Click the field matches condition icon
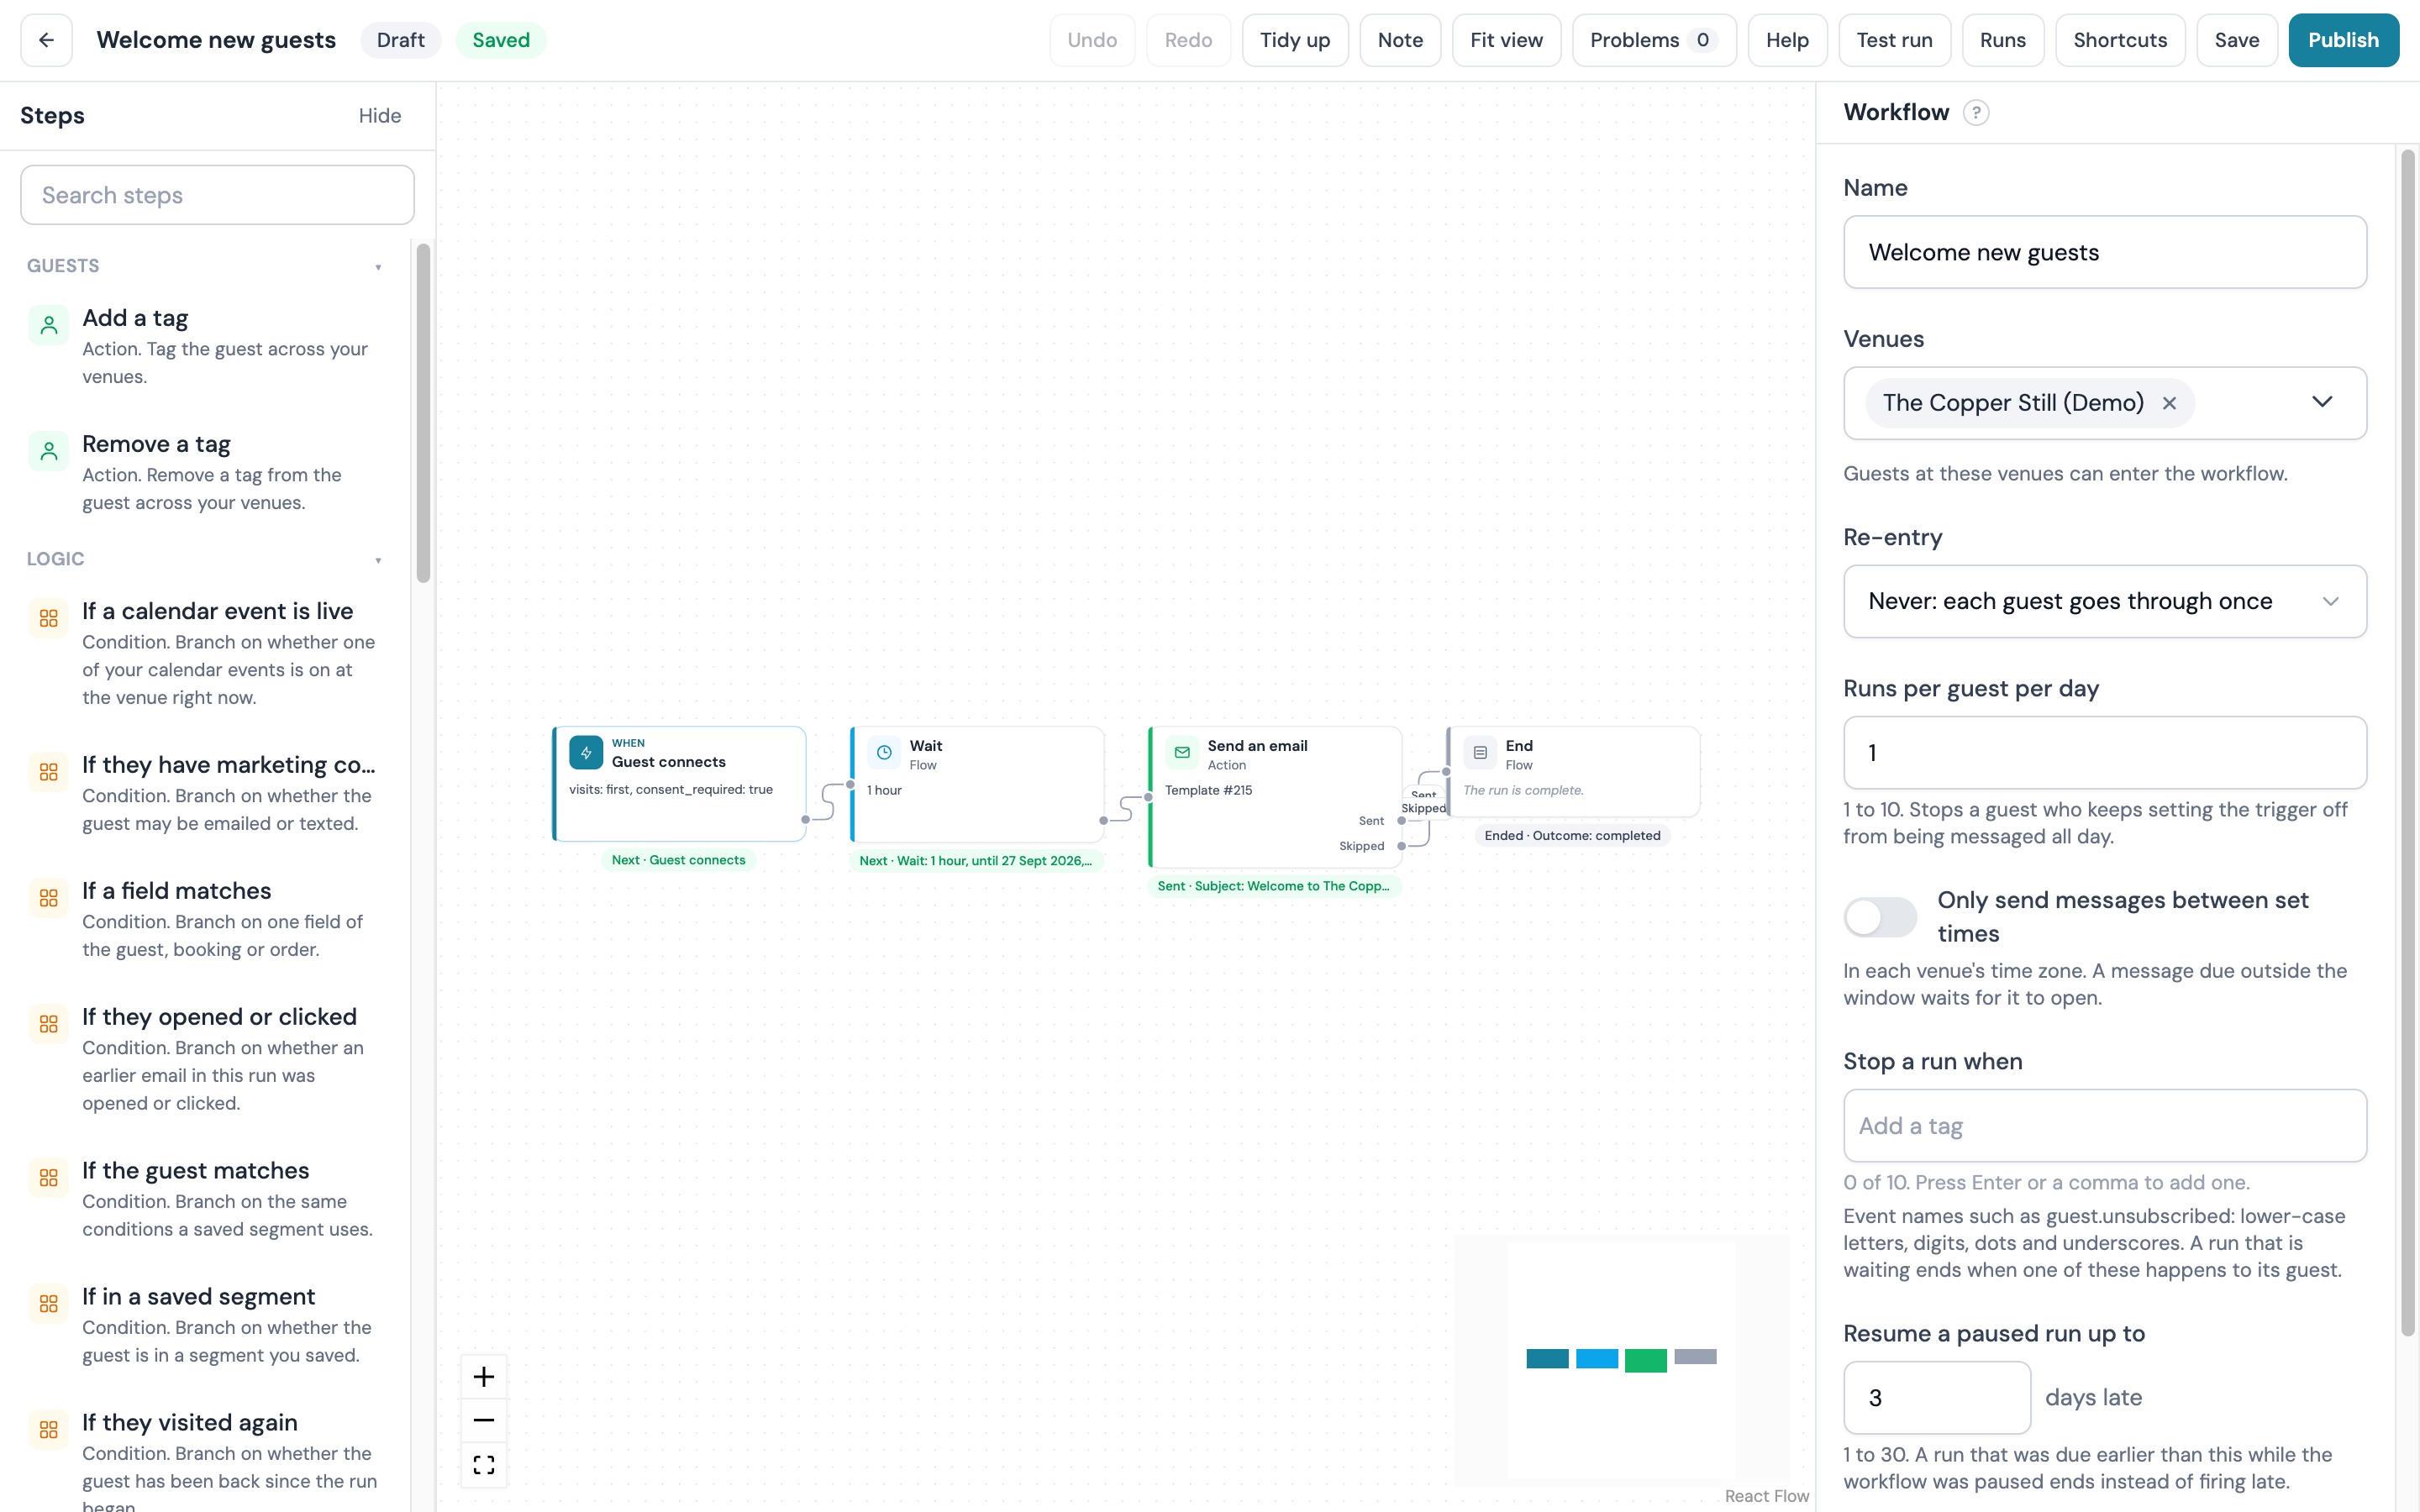 (48, 898)
